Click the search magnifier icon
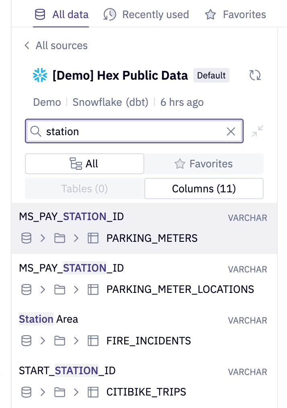This screenshot has height=408, width=287. click(x=36, y=131)
